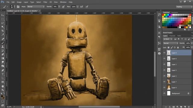Viewport: 193px width, 108px height.
Task: Hide Layer 7 with eye icon
Action: 164,82
